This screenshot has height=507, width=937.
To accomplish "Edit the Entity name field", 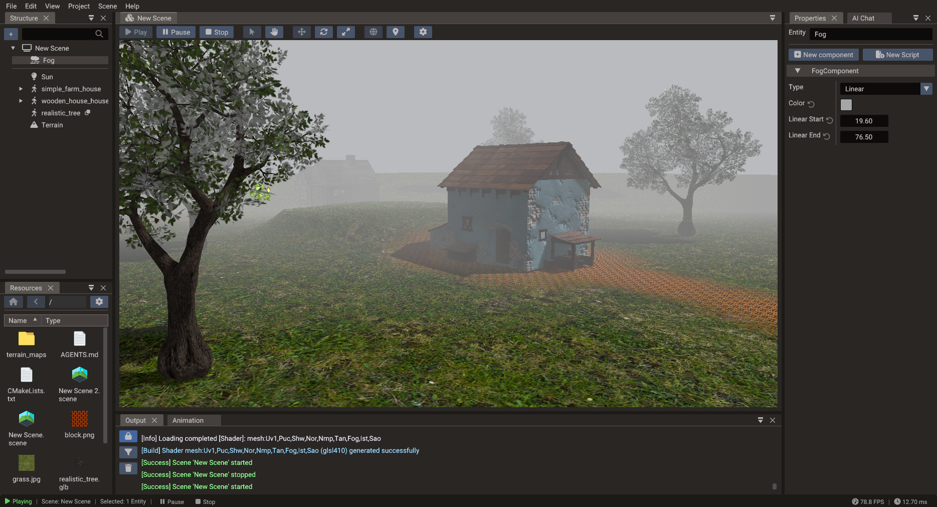I will click(x=871, y=34).
